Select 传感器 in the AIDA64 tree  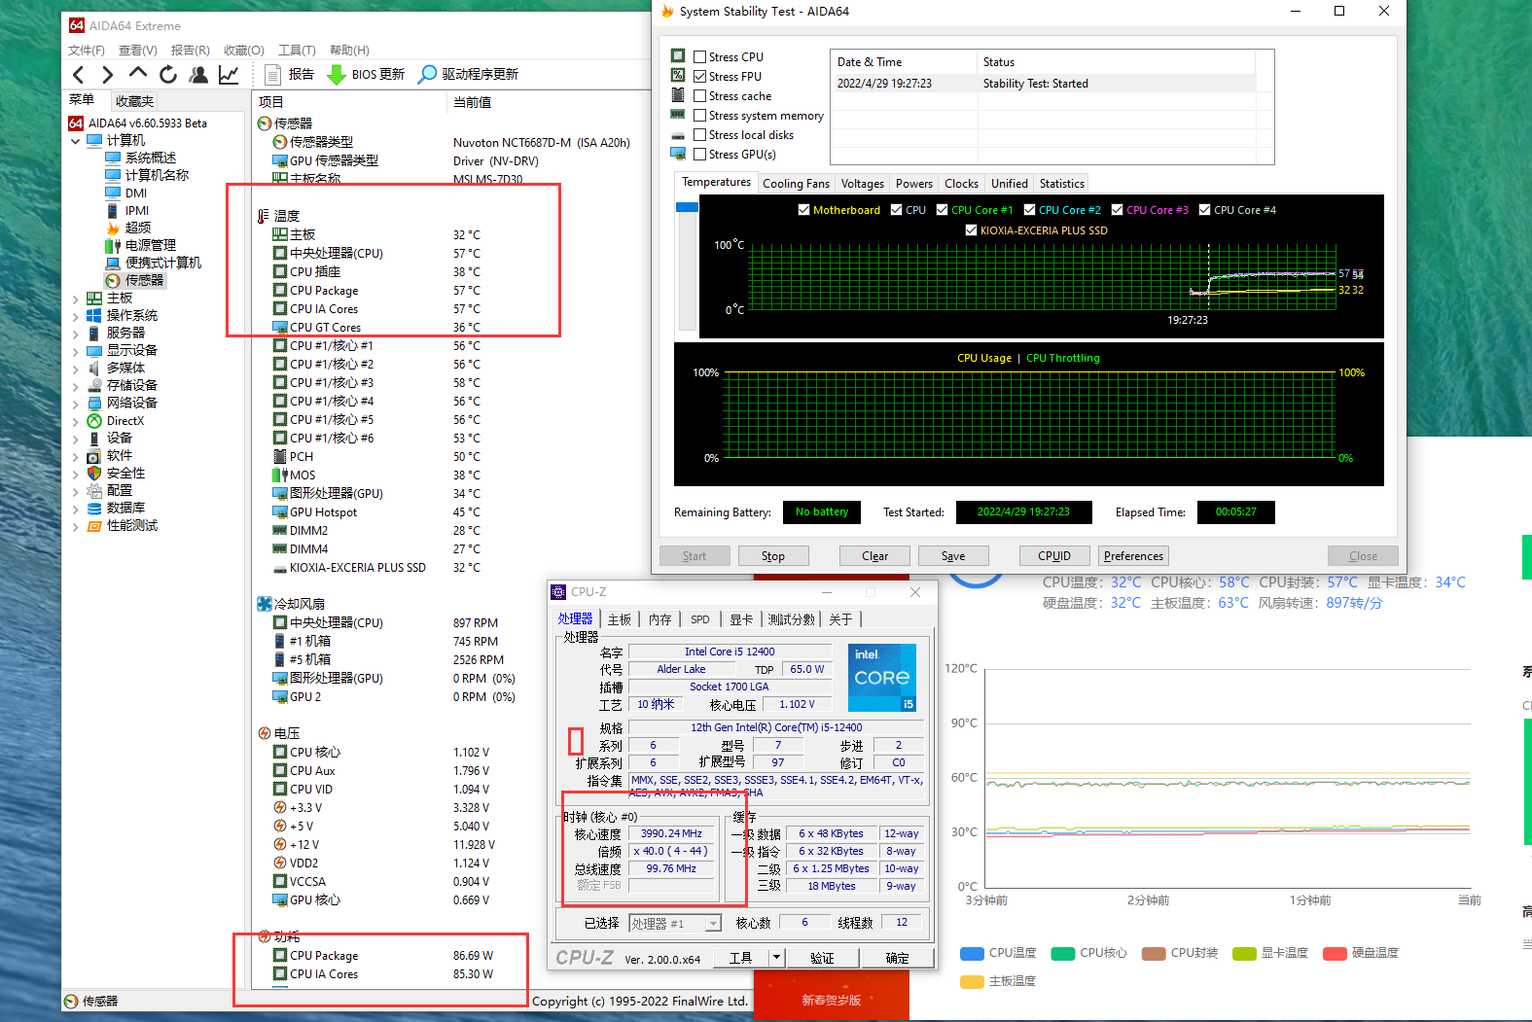point(144,280)
